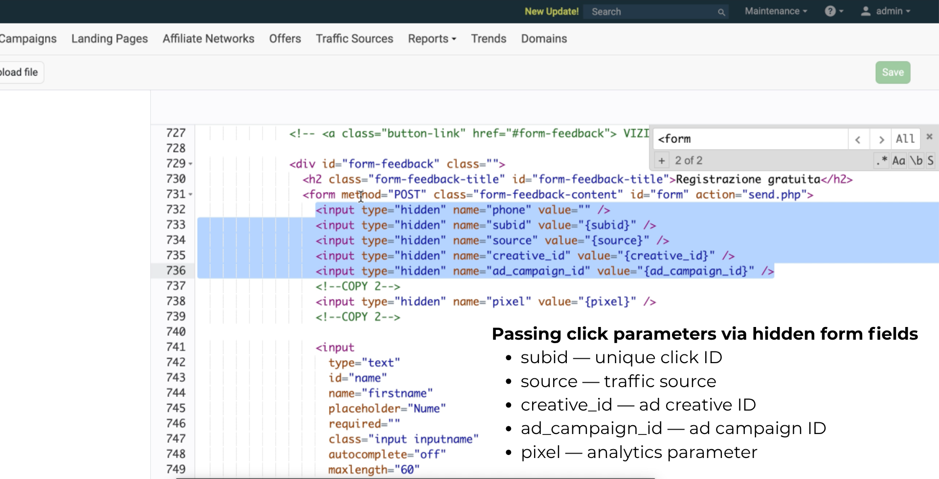Open the Affiliate Networks tab
The width and height of the screenshot is (939, 479).
[208, 39]
